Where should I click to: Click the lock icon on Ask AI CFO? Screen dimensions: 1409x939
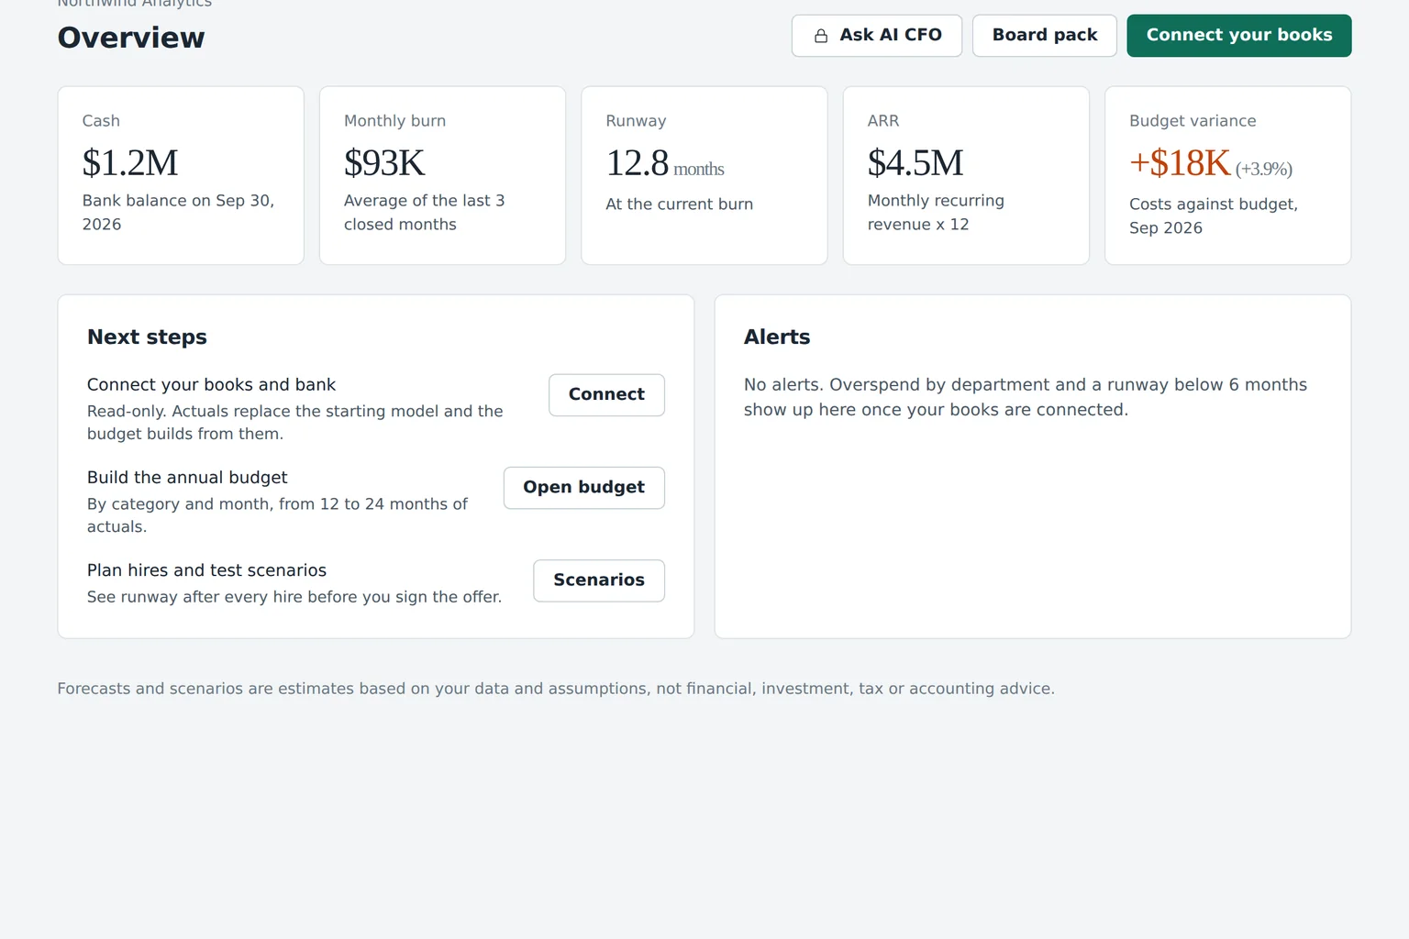(x=821, y=36)
